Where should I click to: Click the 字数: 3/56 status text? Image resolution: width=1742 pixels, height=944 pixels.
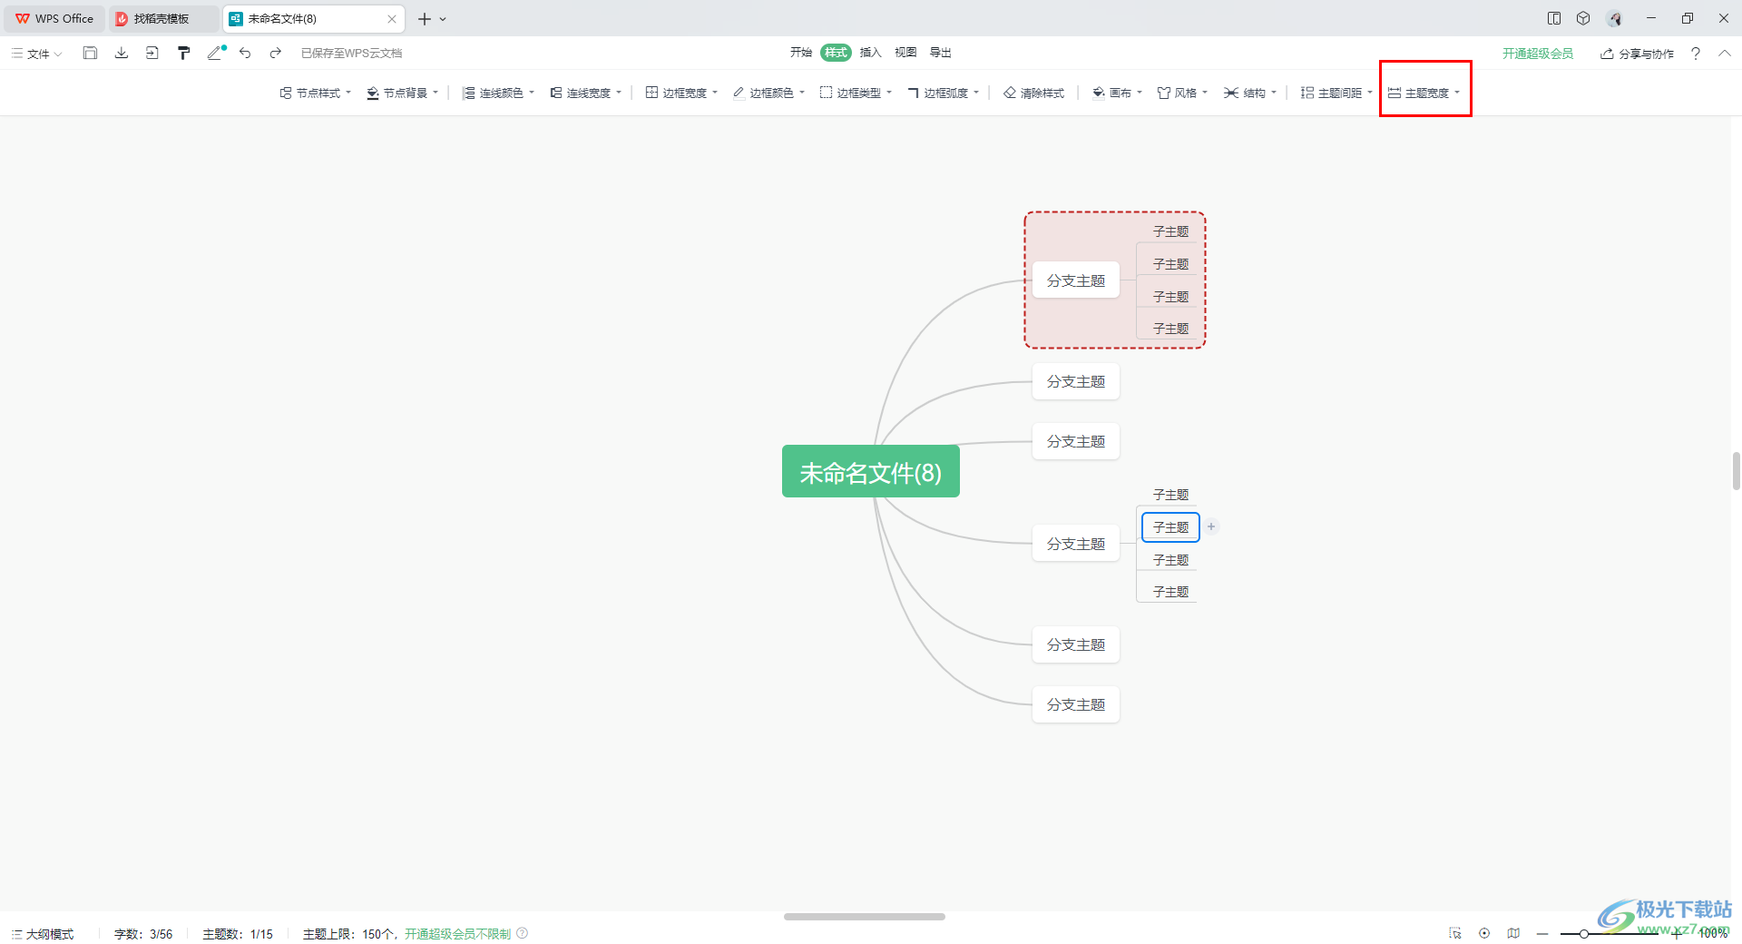tap(143, 934)
